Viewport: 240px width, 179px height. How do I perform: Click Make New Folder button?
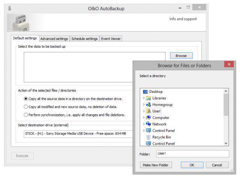[156, 165]
